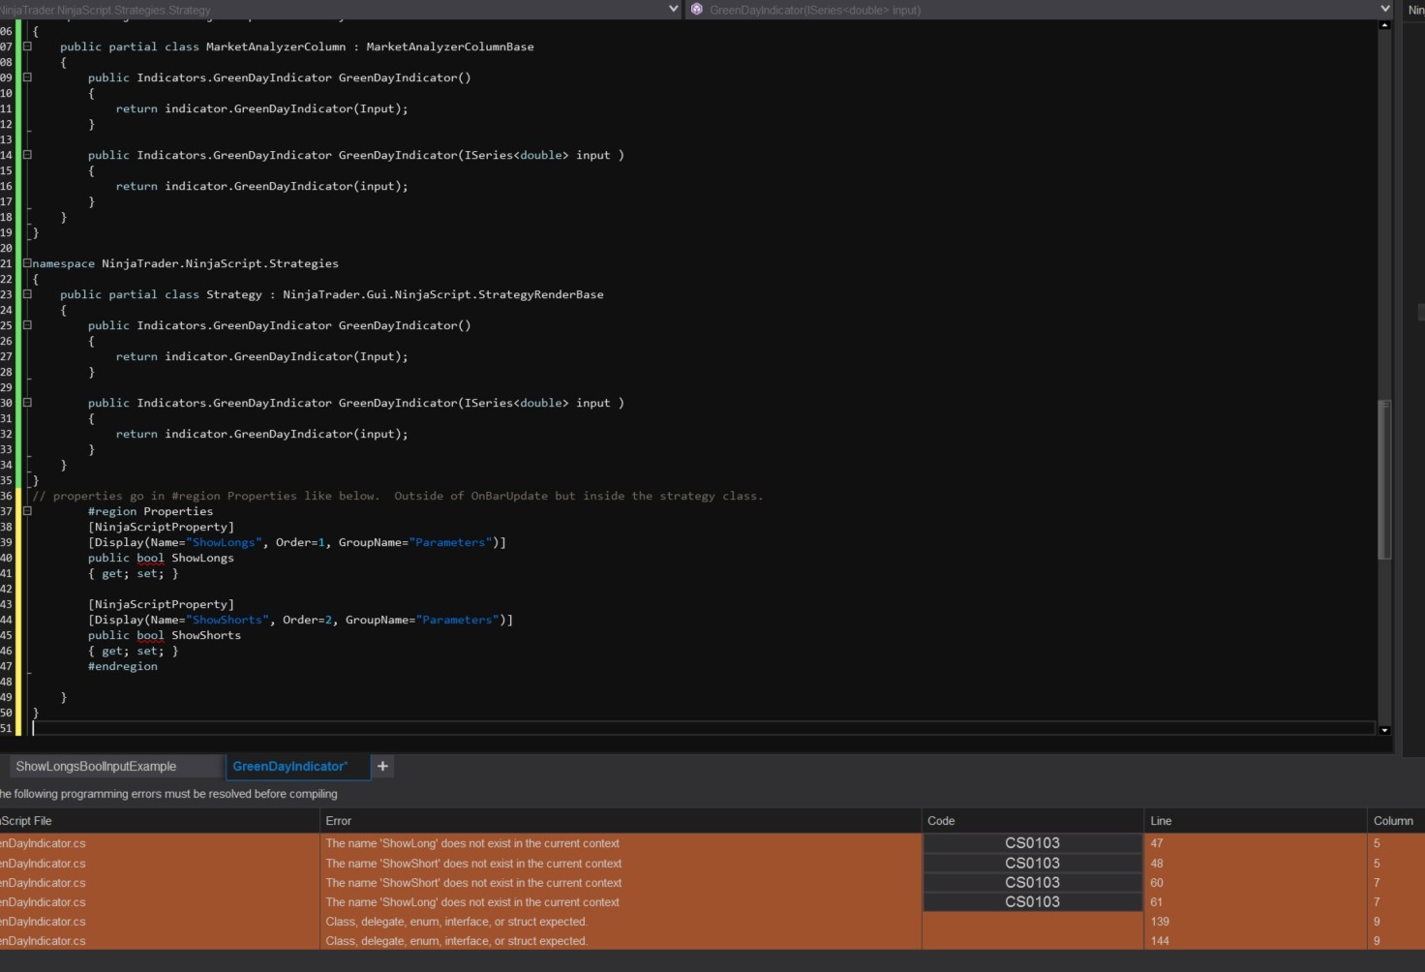
Task: Open a new script tab with plus button
Action: 382,766
